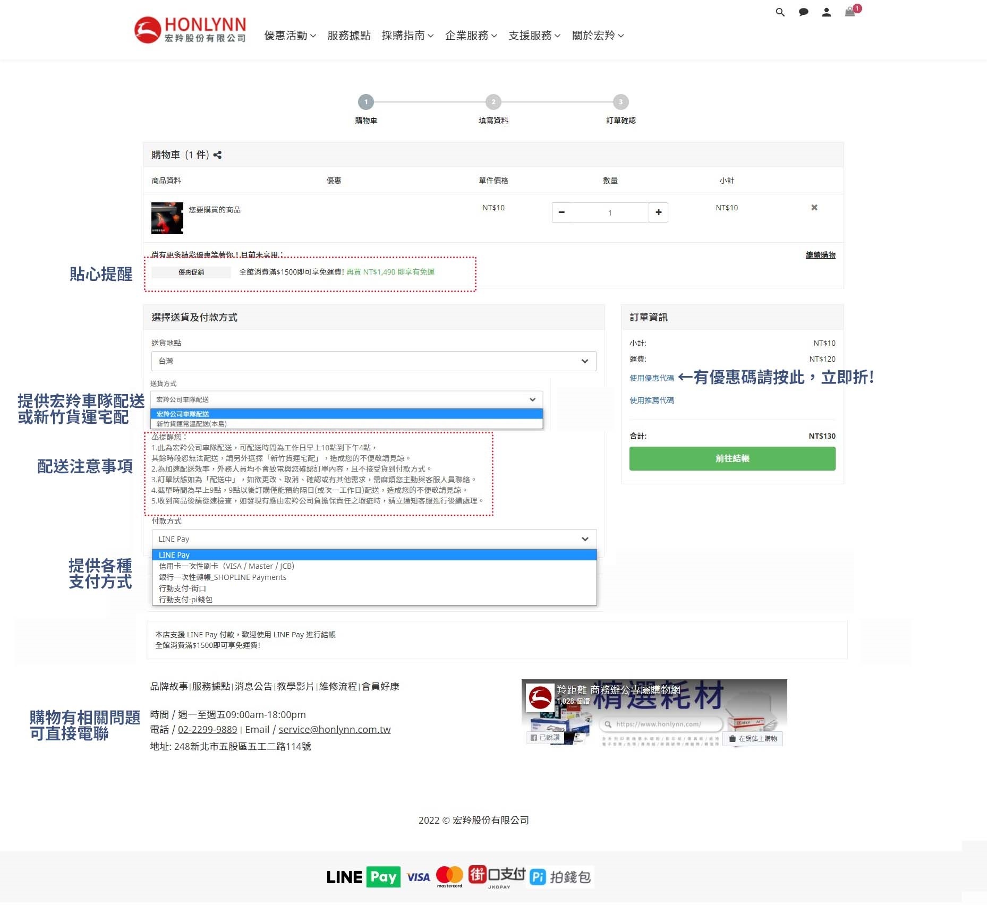Share the cart via share icon
Image resolution: width=987 pixels, height=905 pixels.
point(217,155)
